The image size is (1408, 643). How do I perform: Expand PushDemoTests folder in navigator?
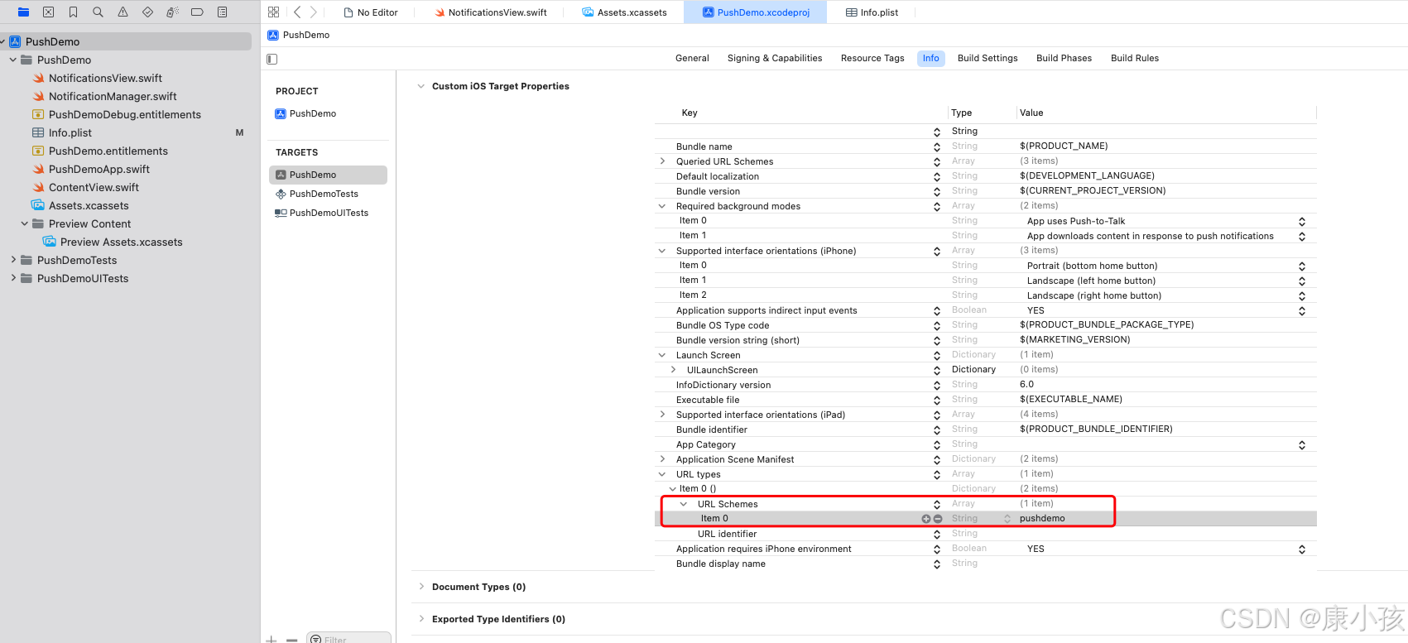coord(13,260)
